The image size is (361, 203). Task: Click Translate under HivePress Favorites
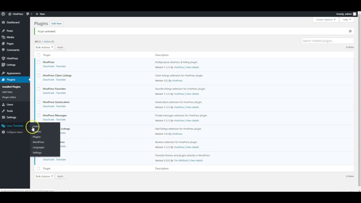(x=61, y=93)
